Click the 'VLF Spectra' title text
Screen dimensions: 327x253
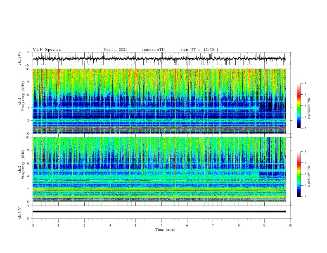pyautogui.click(x=47, y=50)
